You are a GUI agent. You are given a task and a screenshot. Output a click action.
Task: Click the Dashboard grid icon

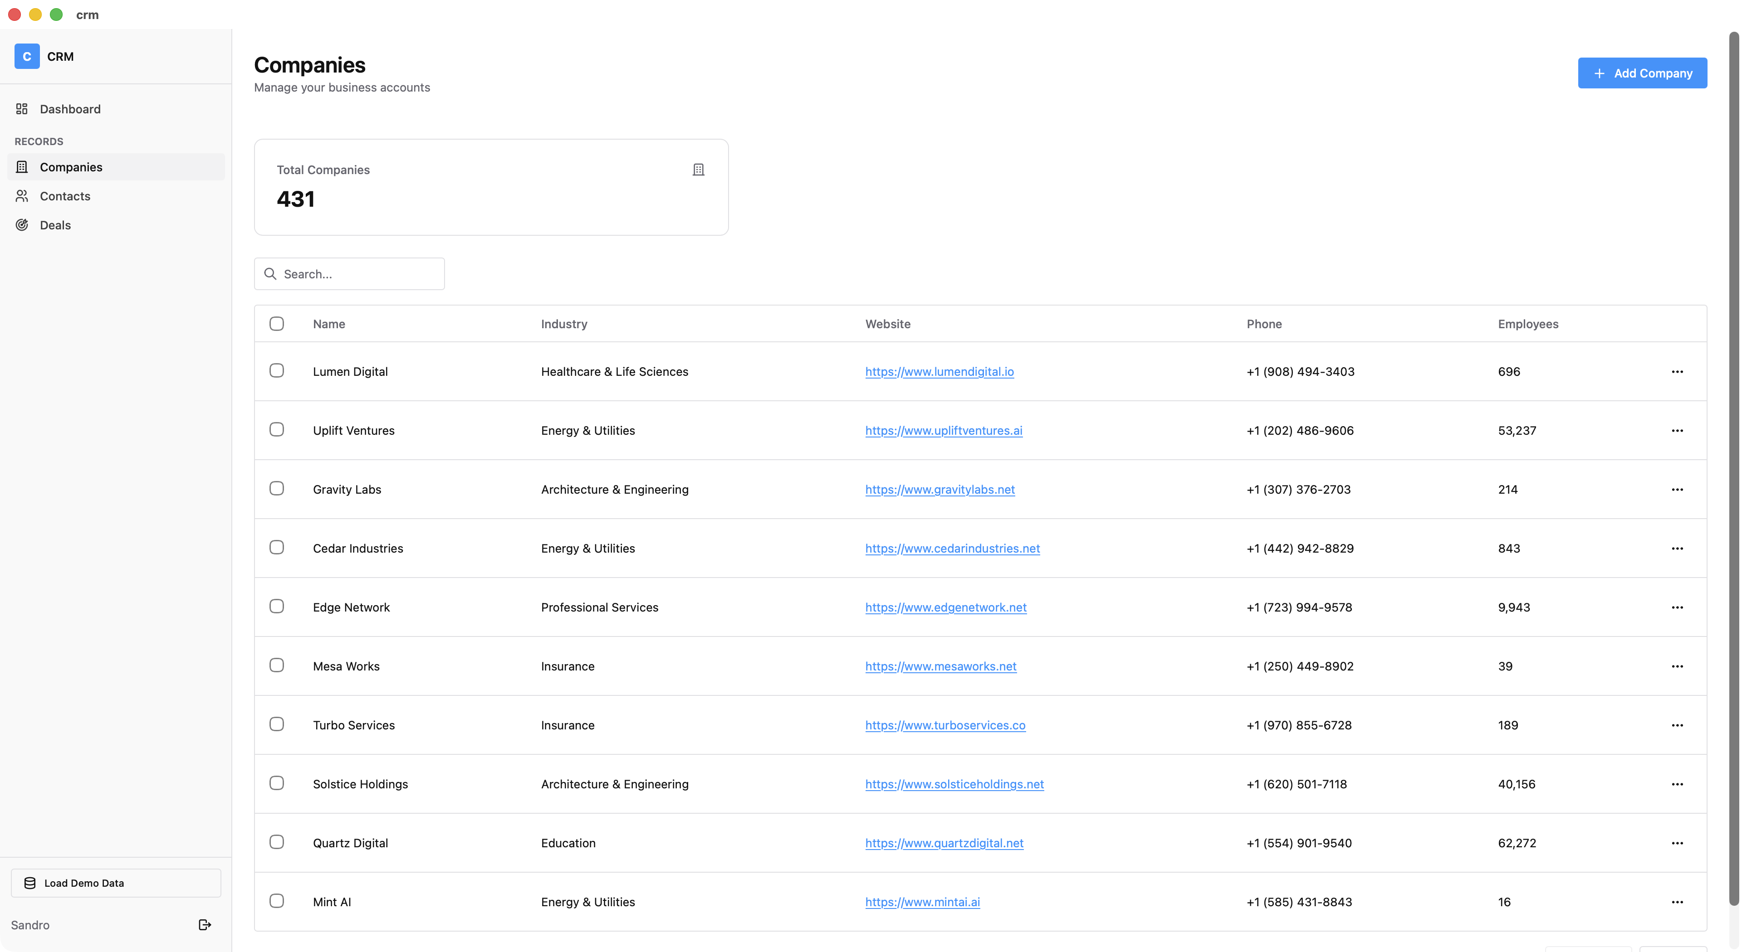22,109
